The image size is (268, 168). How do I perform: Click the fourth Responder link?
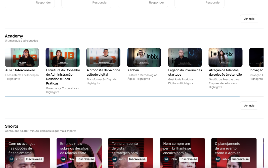pos(213,3)
